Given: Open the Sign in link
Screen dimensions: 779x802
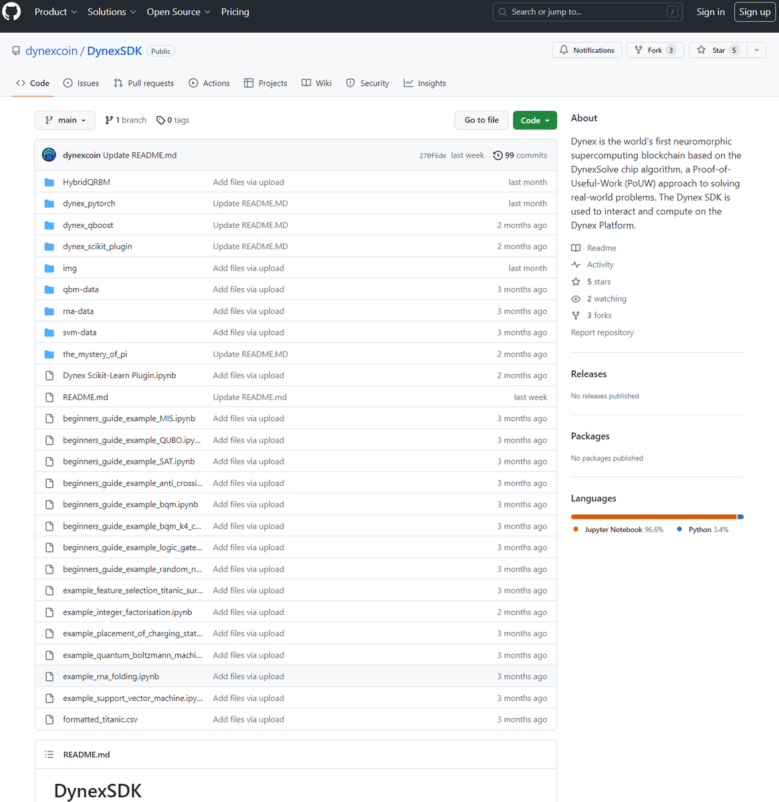Looking at the screenshot, I should tap(710, 12).
